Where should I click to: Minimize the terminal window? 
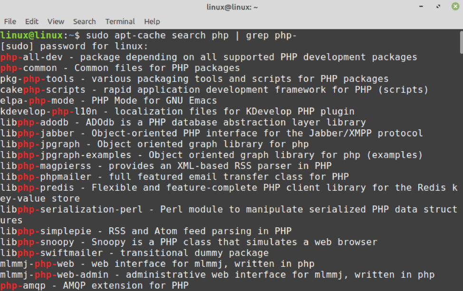[422, 7]
